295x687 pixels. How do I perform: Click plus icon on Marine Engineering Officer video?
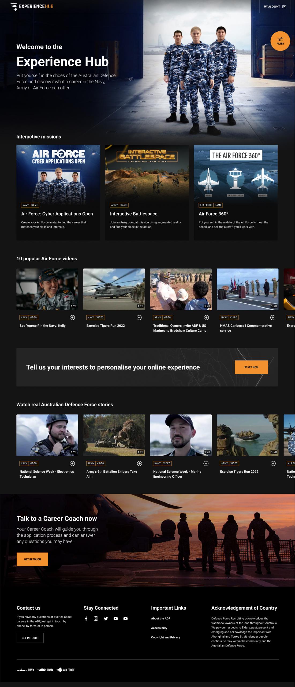[206, 463]
